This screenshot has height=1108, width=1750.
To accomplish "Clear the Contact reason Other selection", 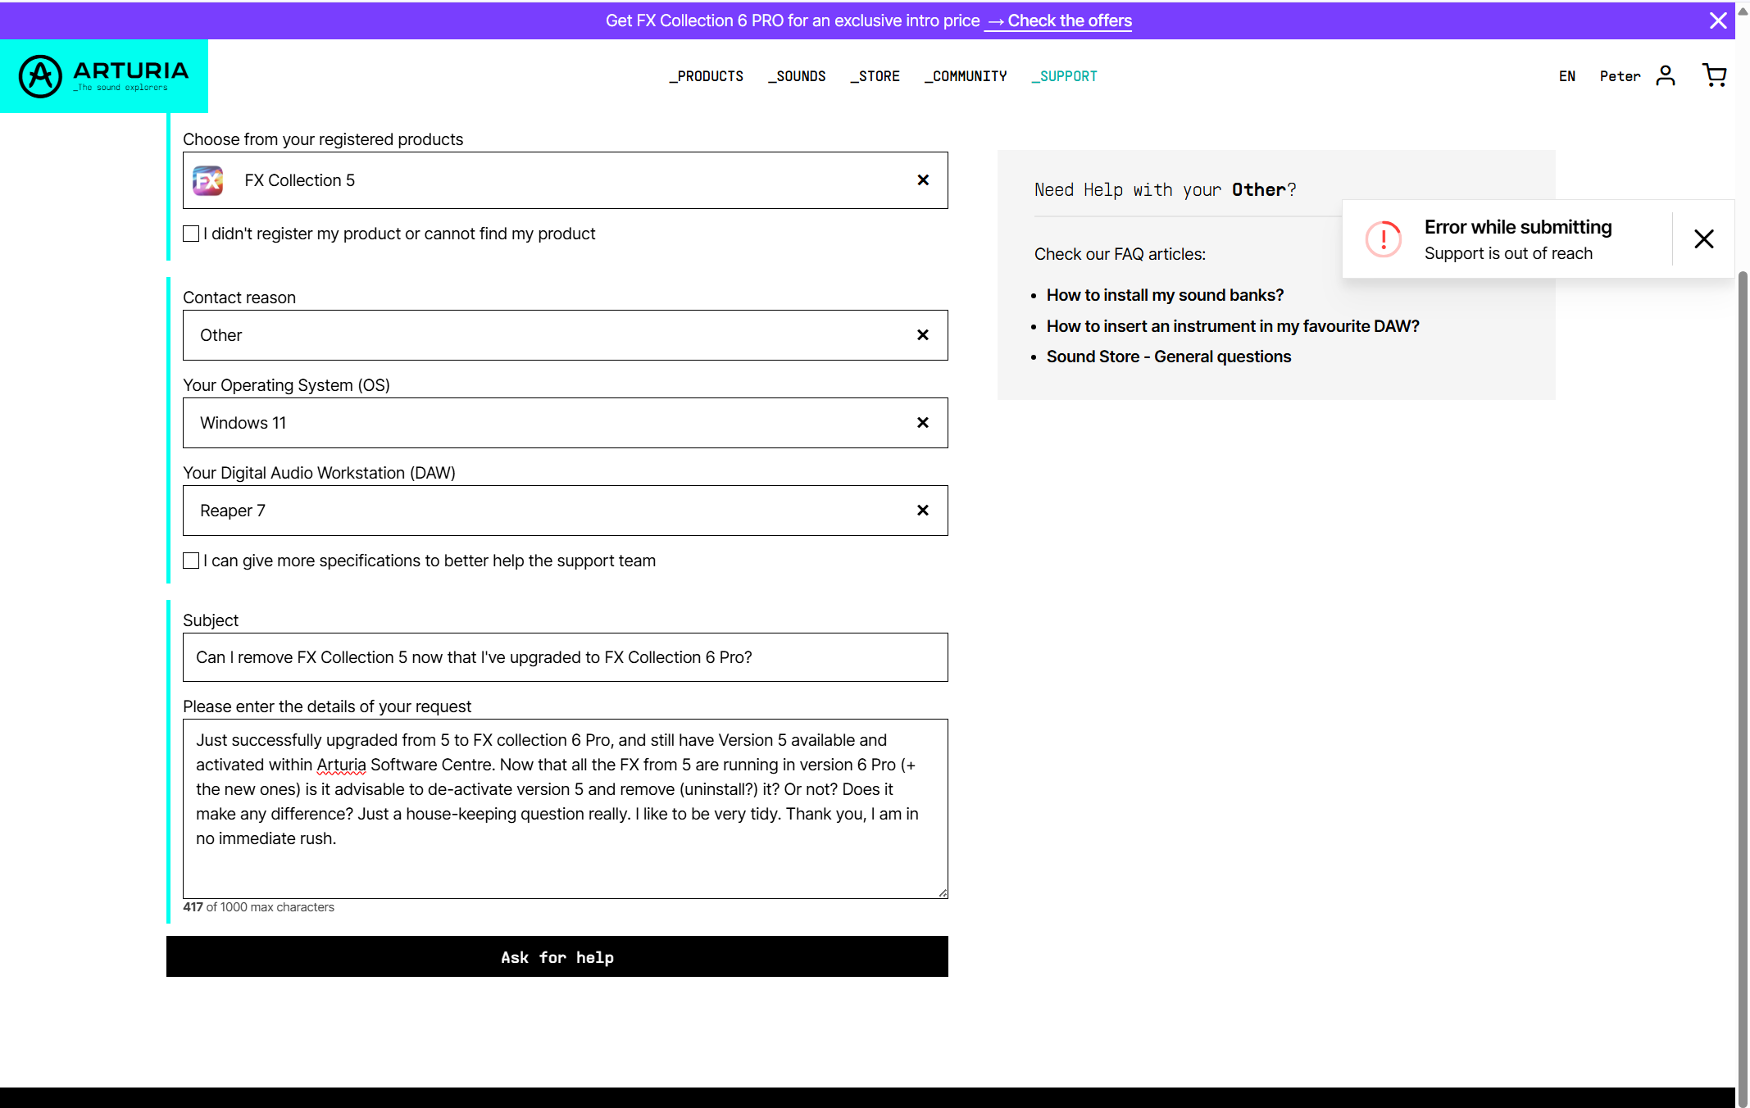I will (x=923, y=335).
